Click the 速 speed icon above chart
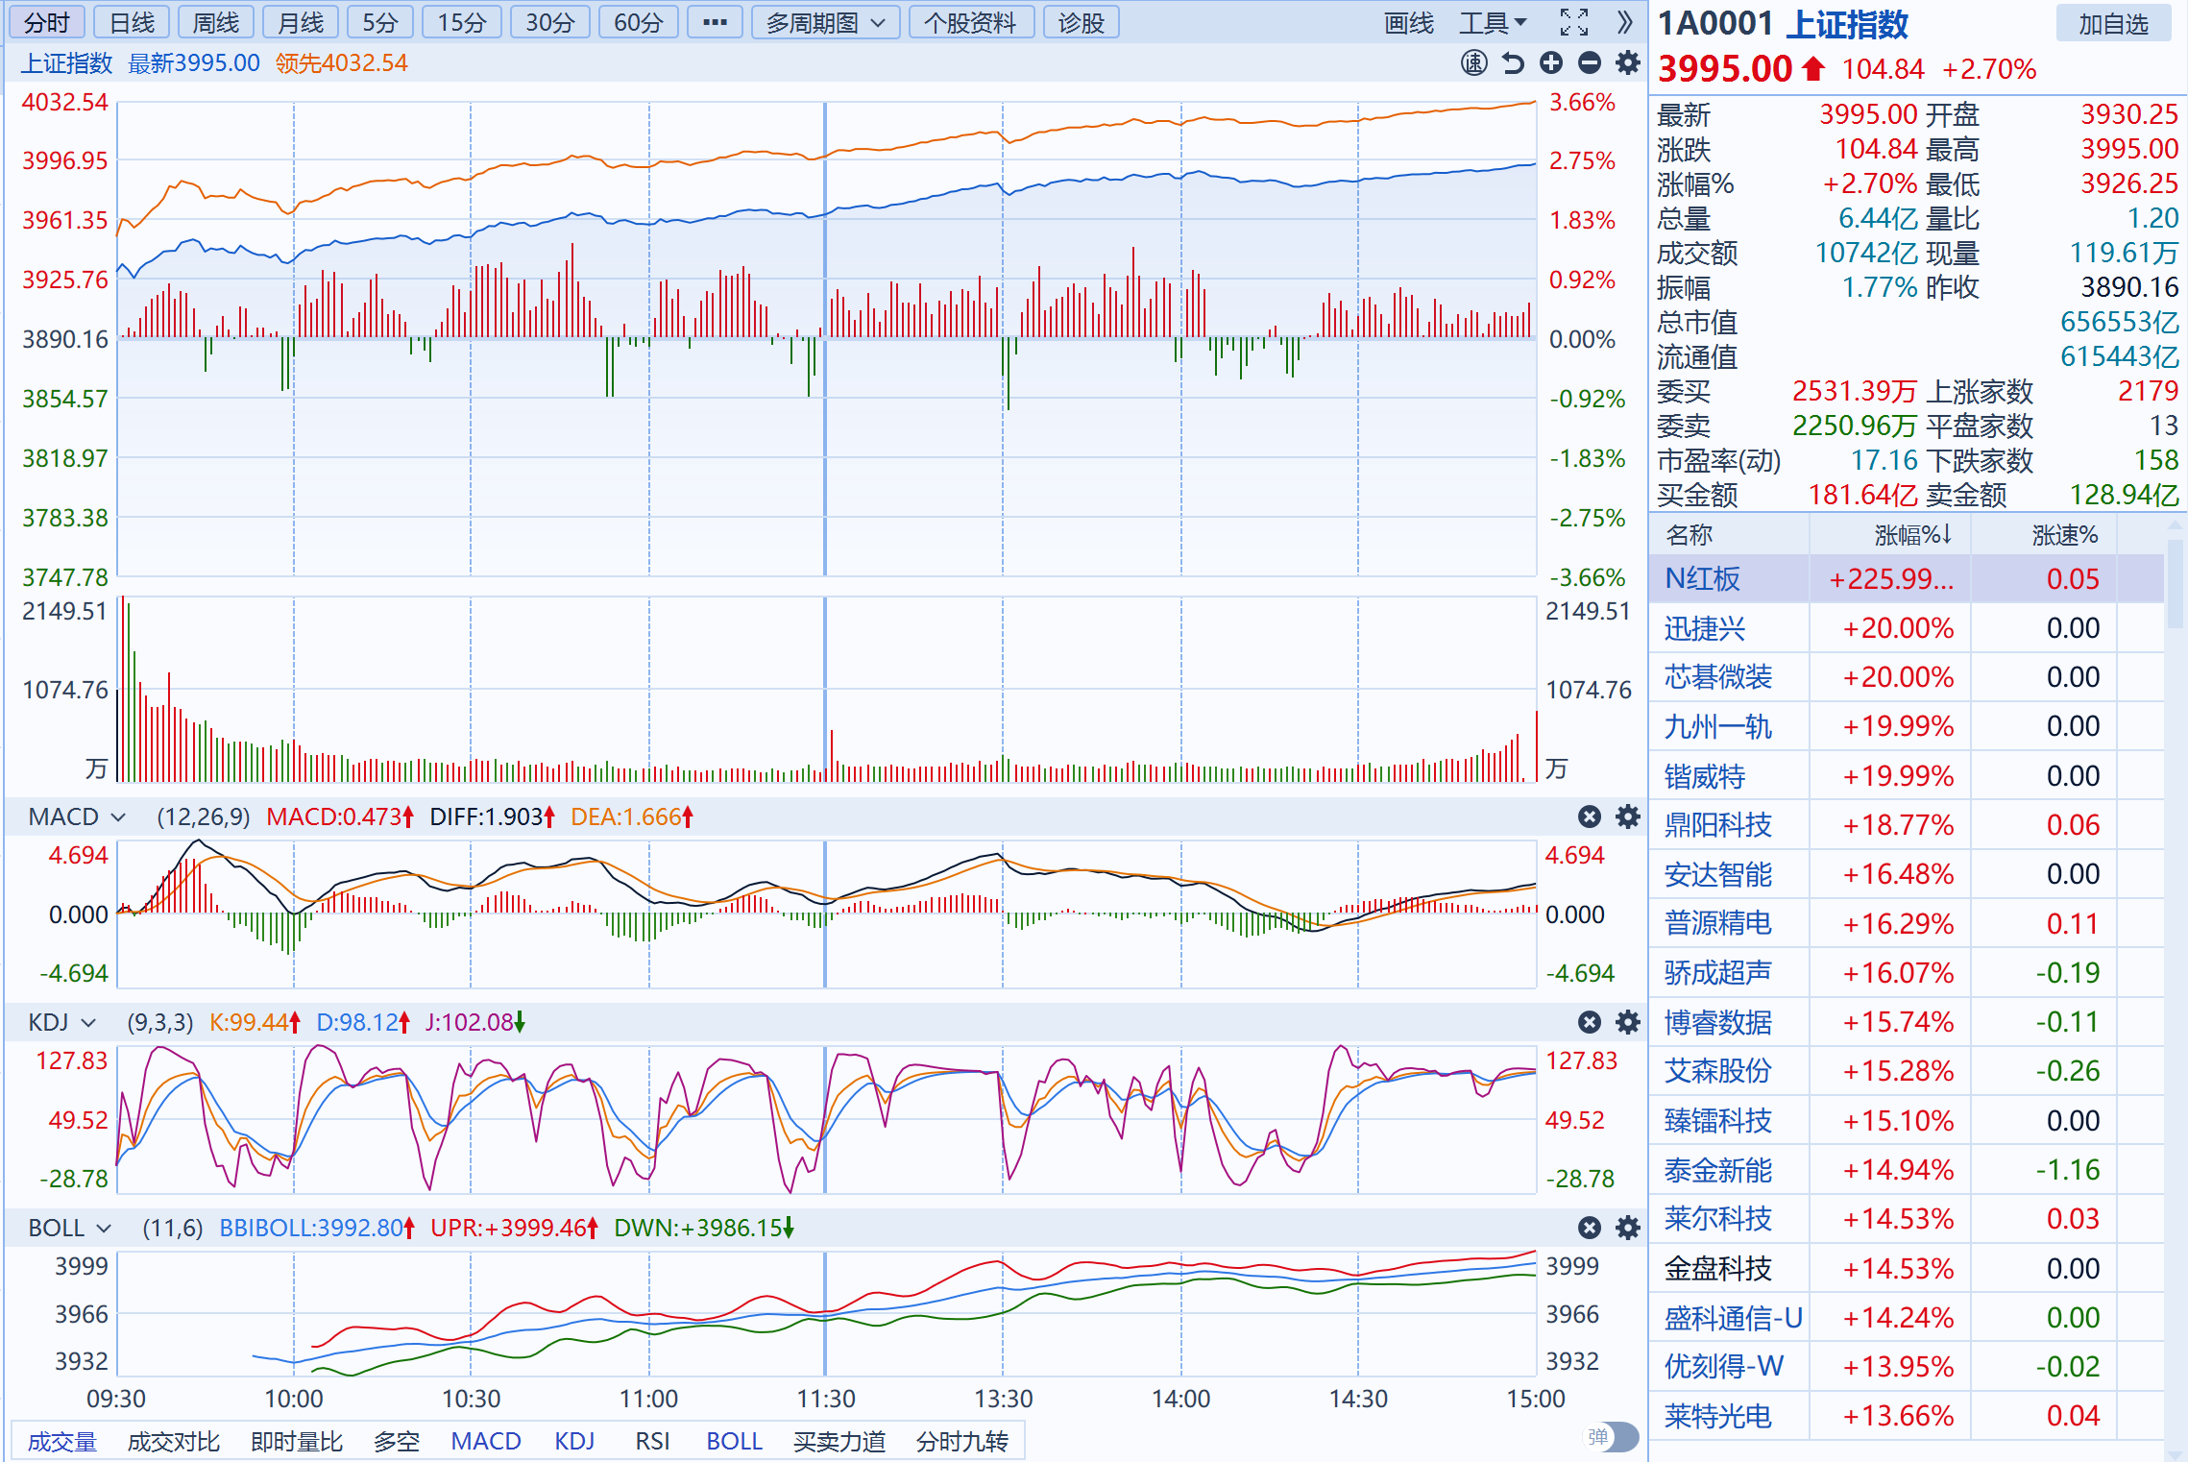 tap(1473, 63)
